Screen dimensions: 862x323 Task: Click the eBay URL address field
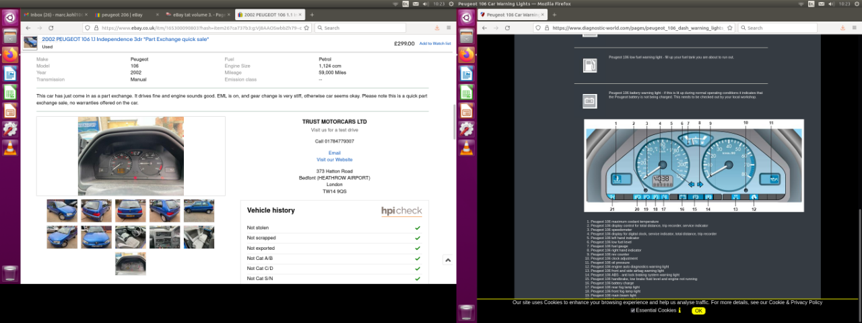pyautogui.click(x=199, y=28)
